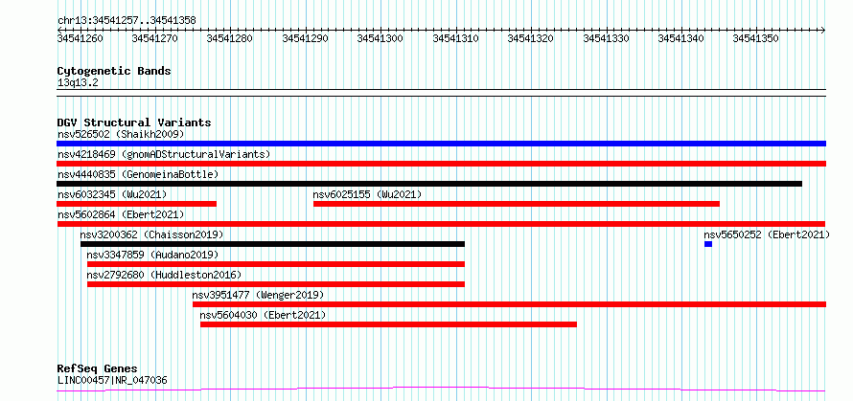Click ruler position 34541300
The width and height of the screenshot is (853, 401).
click(381, 38)
